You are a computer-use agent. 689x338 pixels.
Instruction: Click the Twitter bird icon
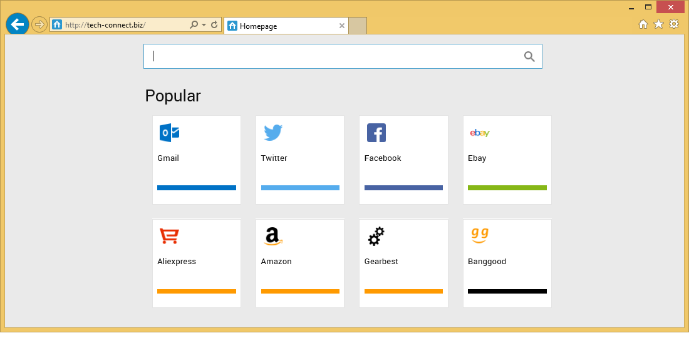click(273, 133)
